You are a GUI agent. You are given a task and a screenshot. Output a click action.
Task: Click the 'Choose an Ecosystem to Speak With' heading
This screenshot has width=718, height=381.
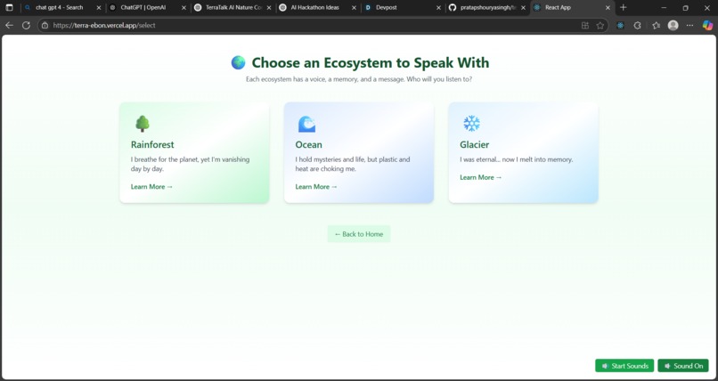coord(371,62)
